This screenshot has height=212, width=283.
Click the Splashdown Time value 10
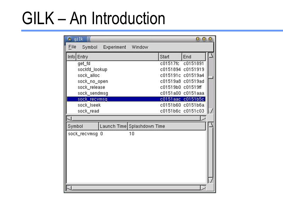[x=131, y=134]
